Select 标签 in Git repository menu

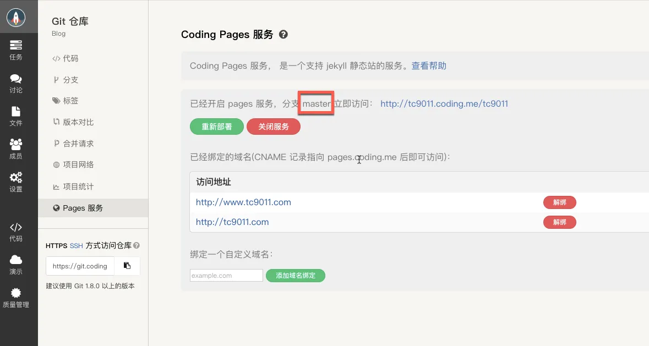(70, 101)
